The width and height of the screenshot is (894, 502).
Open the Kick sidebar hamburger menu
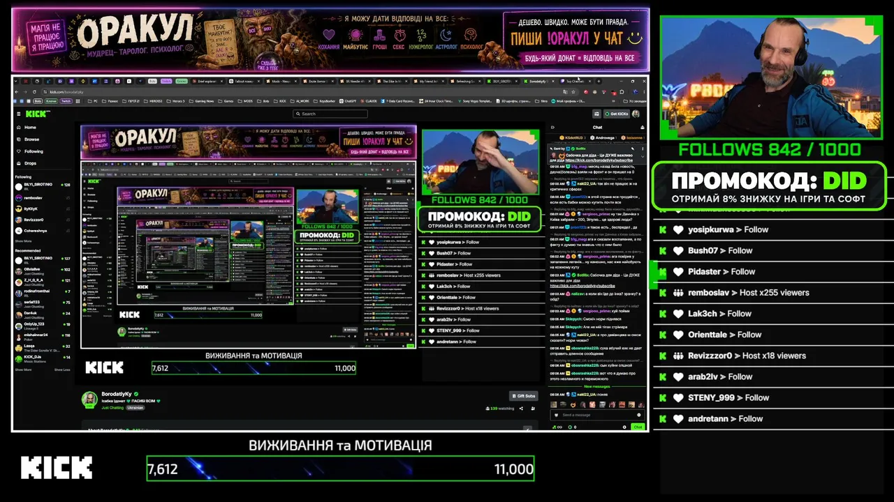[19, 114]
